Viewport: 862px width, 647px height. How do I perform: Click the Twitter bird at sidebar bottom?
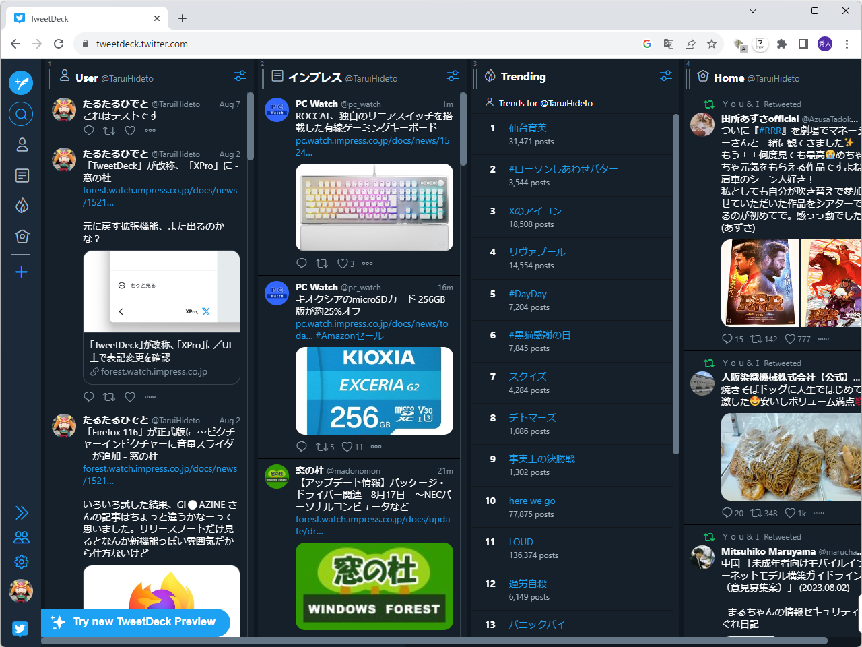coord(21,628)
